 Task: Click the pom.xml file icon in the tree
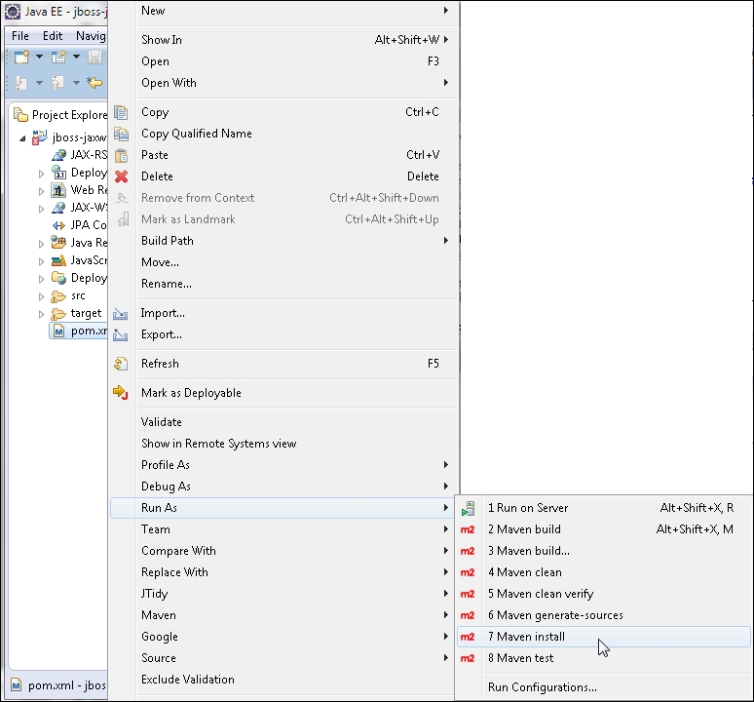[58, 331]
